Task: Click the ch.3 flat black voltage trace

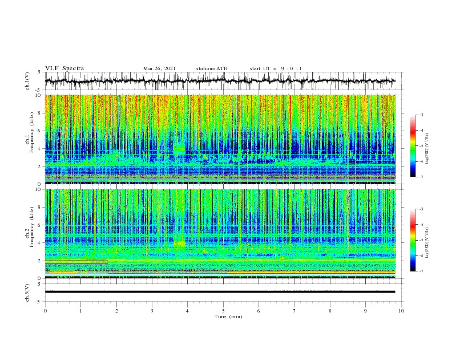Action: point(220,292)
